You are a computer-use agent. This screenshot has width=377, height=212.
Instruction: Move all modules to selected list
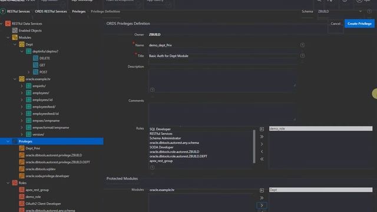262,198
